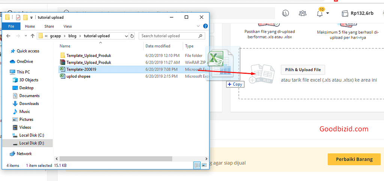Click Perbaiki Barang button
384x181 pixels.
354,159
